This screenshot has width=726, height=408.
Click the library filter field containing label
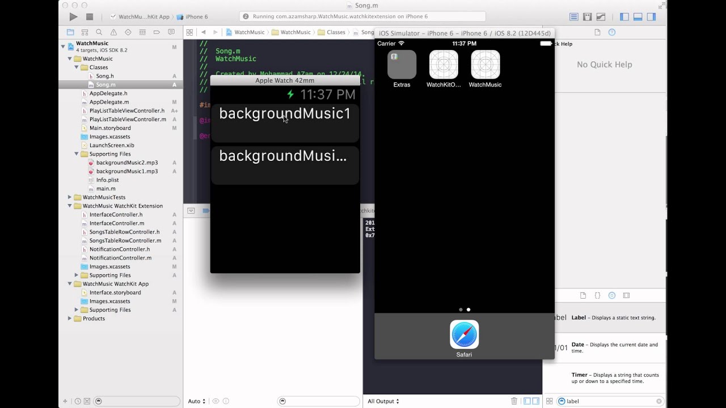pos(610,401)
